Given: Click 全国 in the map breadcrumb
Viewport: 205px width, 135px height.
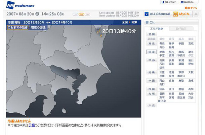Looking at the screenshot, I should [125, 22].
